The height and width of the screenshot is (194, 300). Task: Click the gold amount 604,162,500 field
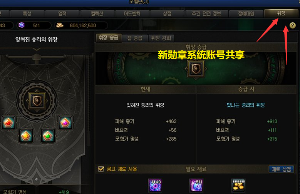pyautogui.click(x=81, y=25)
